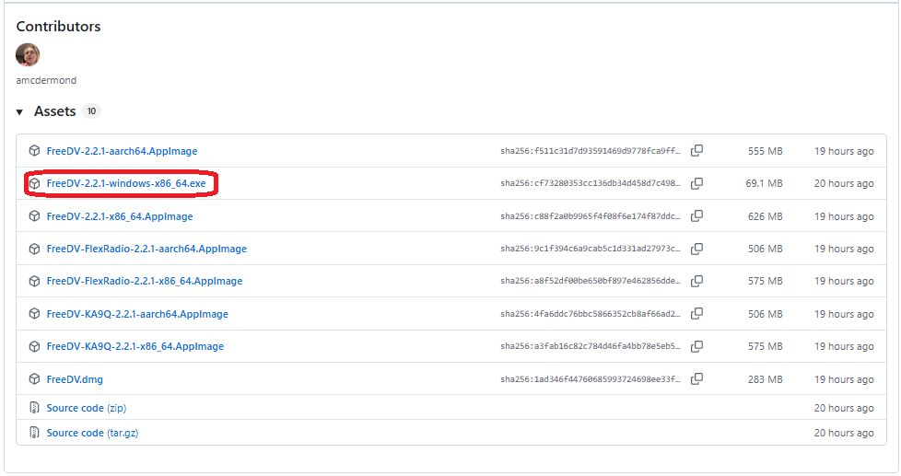
Task: Click 20 hours ago on Source code (tar.gz) row
Action: tap(844, 433)
